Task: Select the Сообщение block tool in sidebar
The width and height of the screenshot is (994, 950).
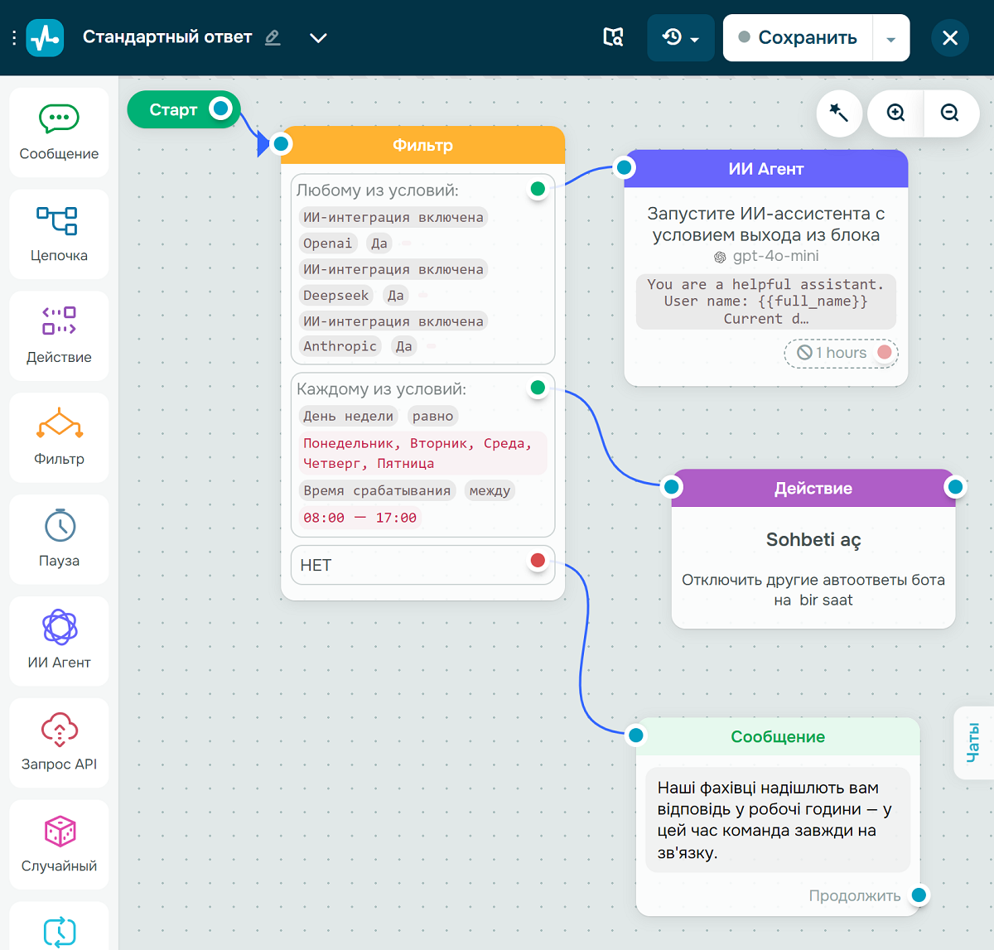Action: (x=58, y=131)
